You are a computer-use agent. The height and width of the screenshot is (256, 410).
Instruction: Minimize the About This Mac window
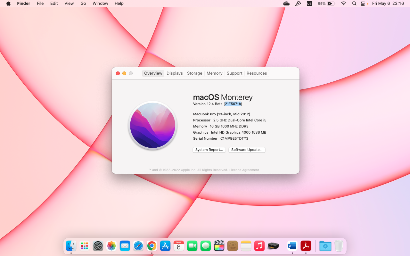click(124, 73)
